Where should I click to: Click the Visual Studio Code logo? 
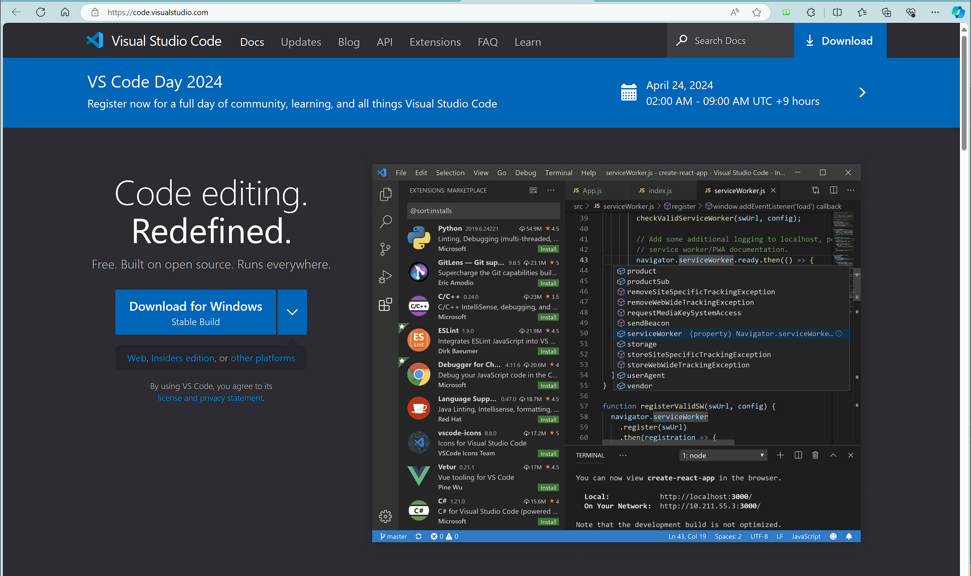pyautogui.click(x=95, y=40)
